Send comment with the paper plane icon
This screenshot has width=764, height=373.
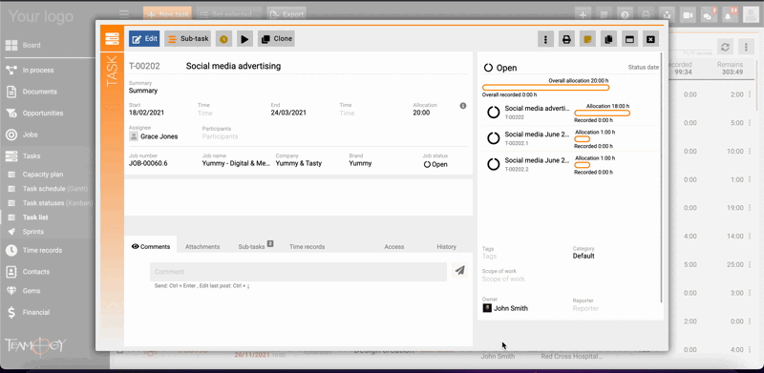coord(459,270)
